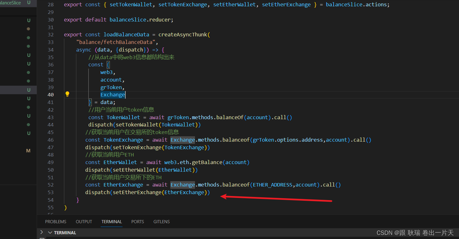The width and height of the screenshot is (459, 239).
Task: Select the TERMINAL panel tab
Action: tap(112, 222)
